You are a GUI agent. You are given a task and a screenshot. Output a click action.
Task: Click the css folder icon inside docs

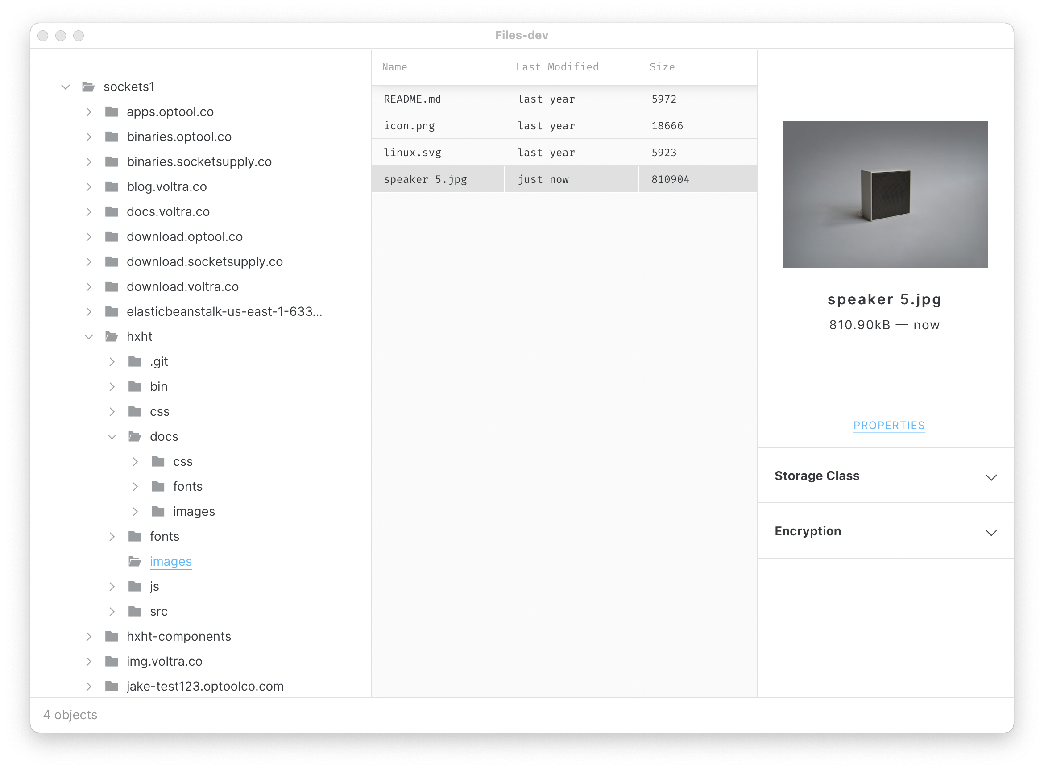tap(158, 461)
